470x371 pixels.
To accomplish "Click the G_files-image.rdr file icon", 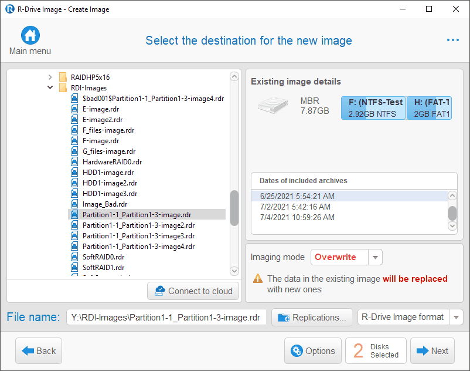I will click(74, 151).
